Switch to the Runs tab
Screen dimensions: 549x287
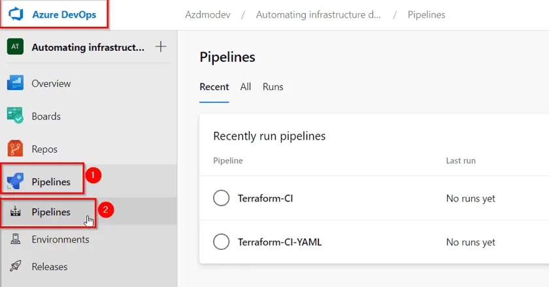click(x=273, y=87)
